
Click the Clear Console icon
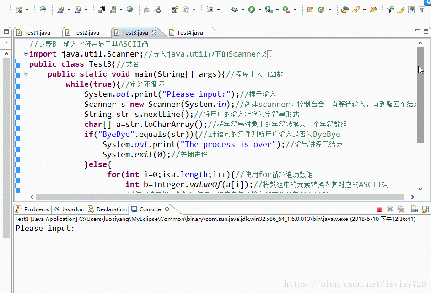(x=415, y=209)
